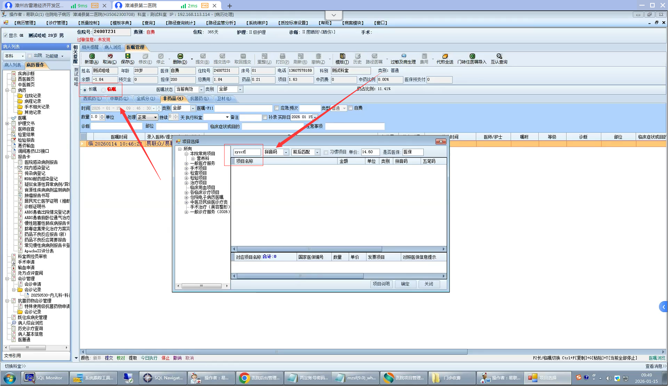Screen dimensions: 668x386
Task: Click 门转住医嘱导入 import icon
Action: pos(472,59)
